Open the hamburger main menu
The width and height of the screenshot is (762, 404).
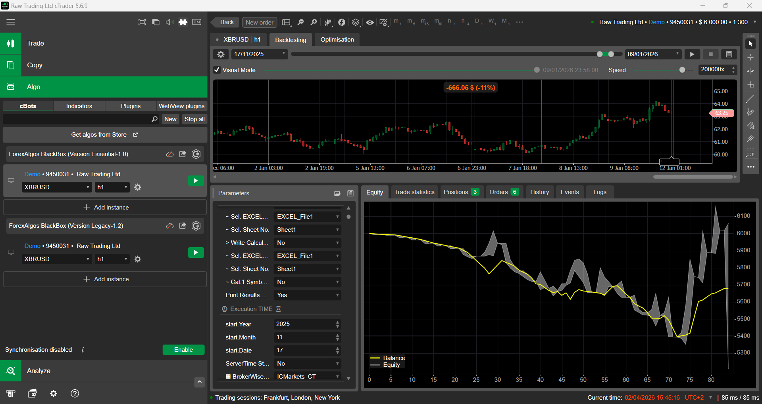(x=11, y=22)
